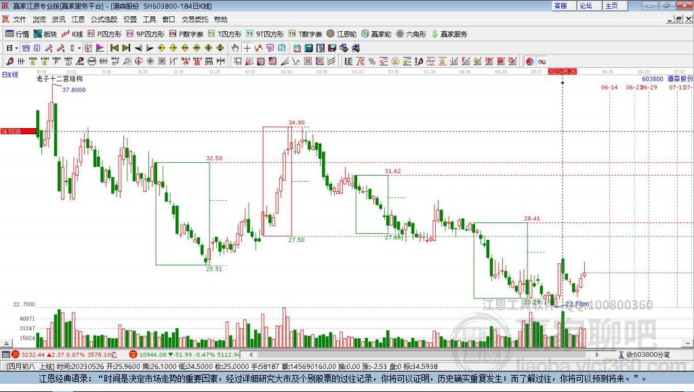Select the hand pan tool icon

coord(235,48)
